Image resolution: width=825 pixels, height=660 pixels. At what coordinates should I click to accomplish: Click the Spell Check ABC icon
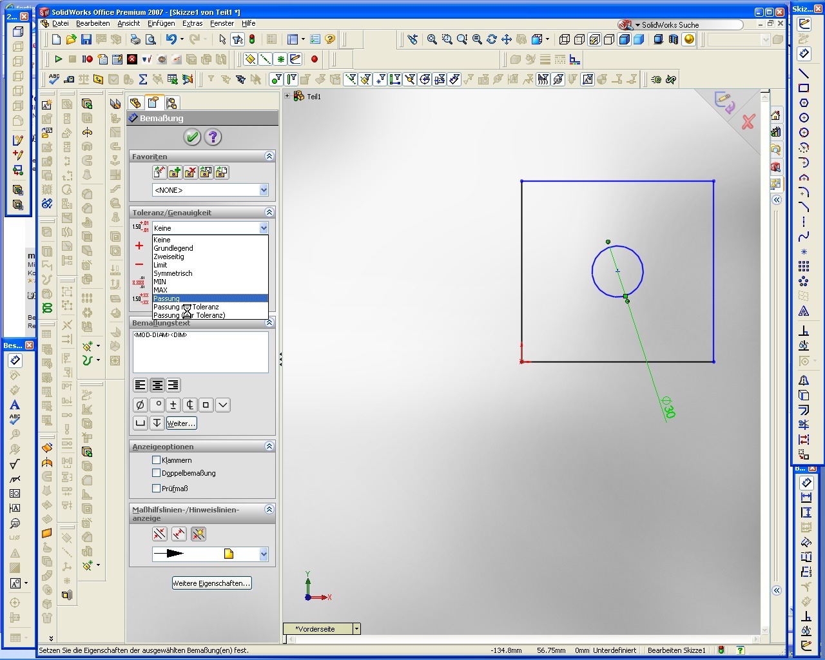pyautogui.click(x=54, y=79)
